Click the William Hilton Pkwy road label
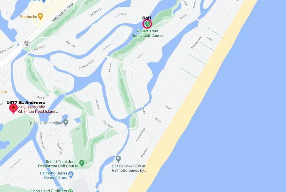 pyautogui.click(x=63, y=12)
